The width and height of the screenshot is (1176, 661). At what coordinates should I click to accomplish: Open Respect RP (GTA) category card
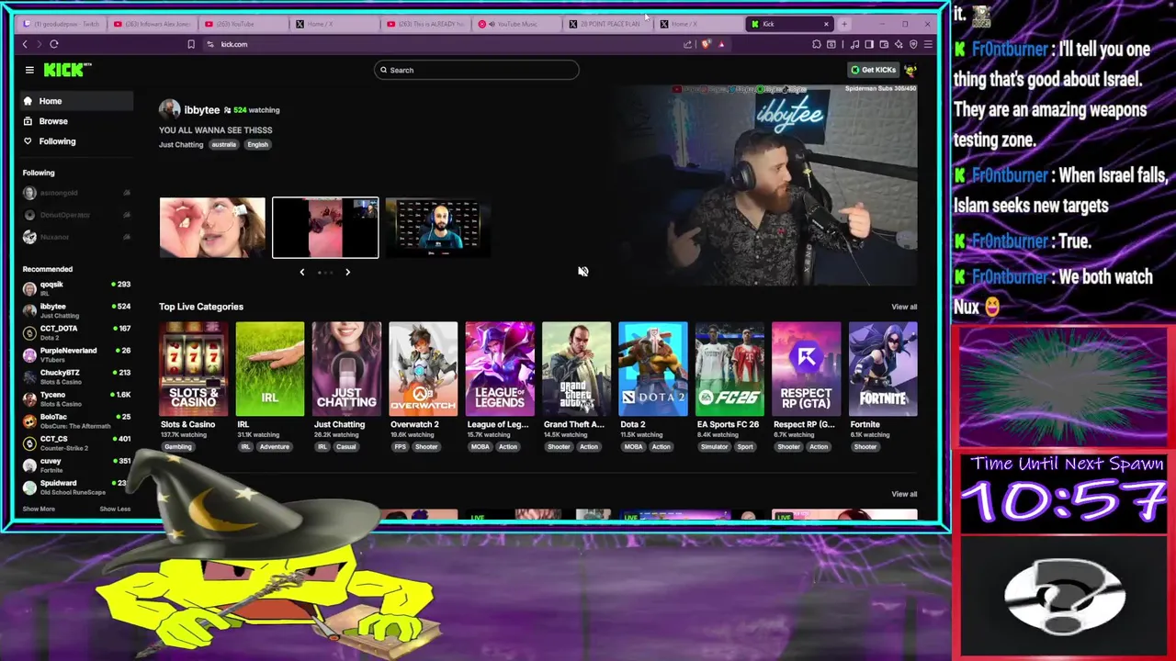(x=807, y=369)
